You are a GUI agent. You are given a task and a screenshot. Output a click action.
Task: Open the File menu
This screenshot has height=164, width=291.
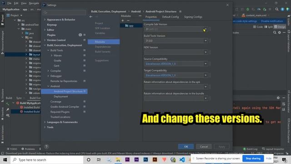9,3
